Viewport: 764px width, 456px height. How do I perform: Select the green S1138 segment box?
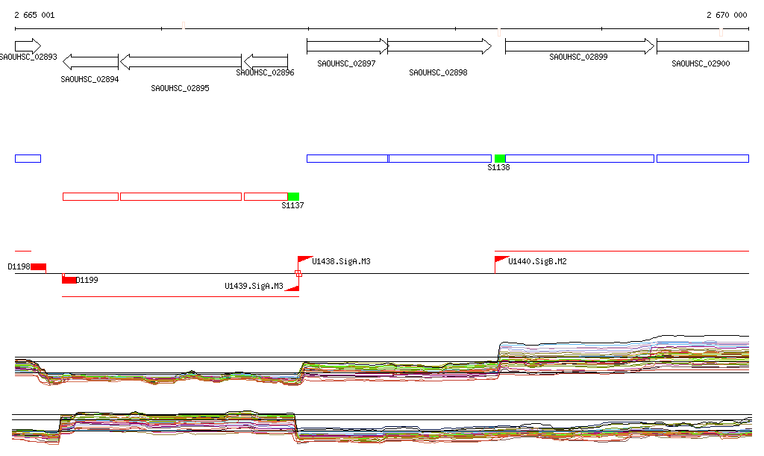pyautogui.click(x=500, y=158)
